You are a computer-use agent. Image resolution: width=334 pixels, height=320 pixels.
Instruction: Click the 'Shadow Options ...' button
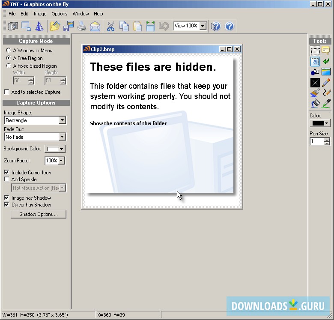click(x=39, y=214)
